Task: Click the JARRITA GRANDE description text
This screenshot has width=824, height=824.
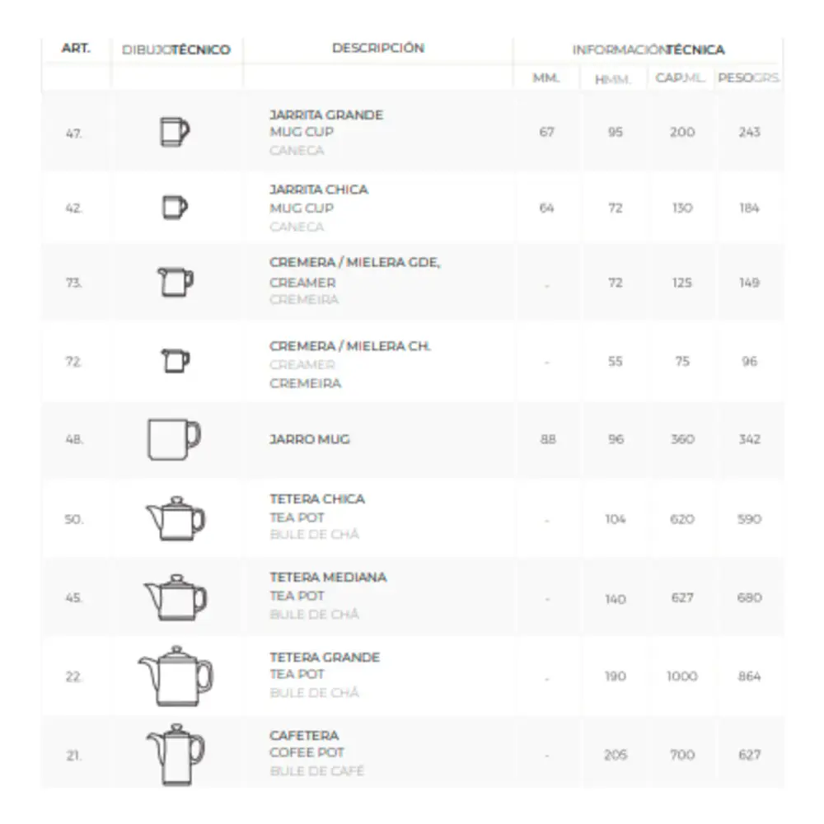Action: pos(326,115)
